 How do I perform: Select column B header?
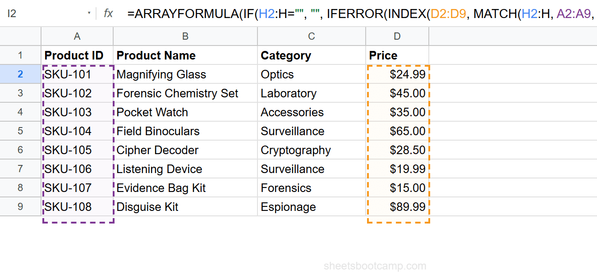point(185,36)
